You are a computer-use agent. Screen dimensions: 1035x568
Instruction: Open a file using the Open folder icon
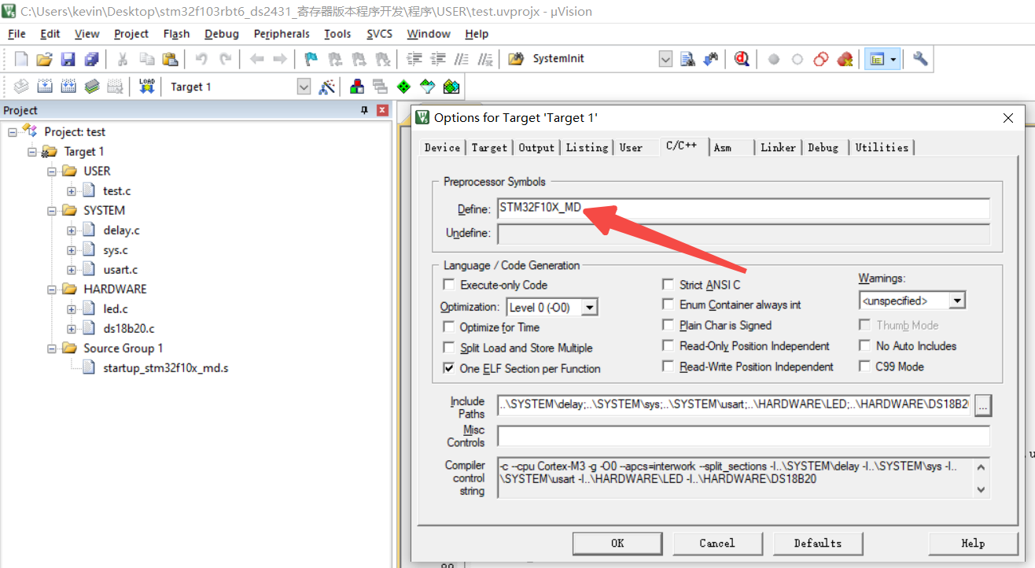tap(44, 59)
